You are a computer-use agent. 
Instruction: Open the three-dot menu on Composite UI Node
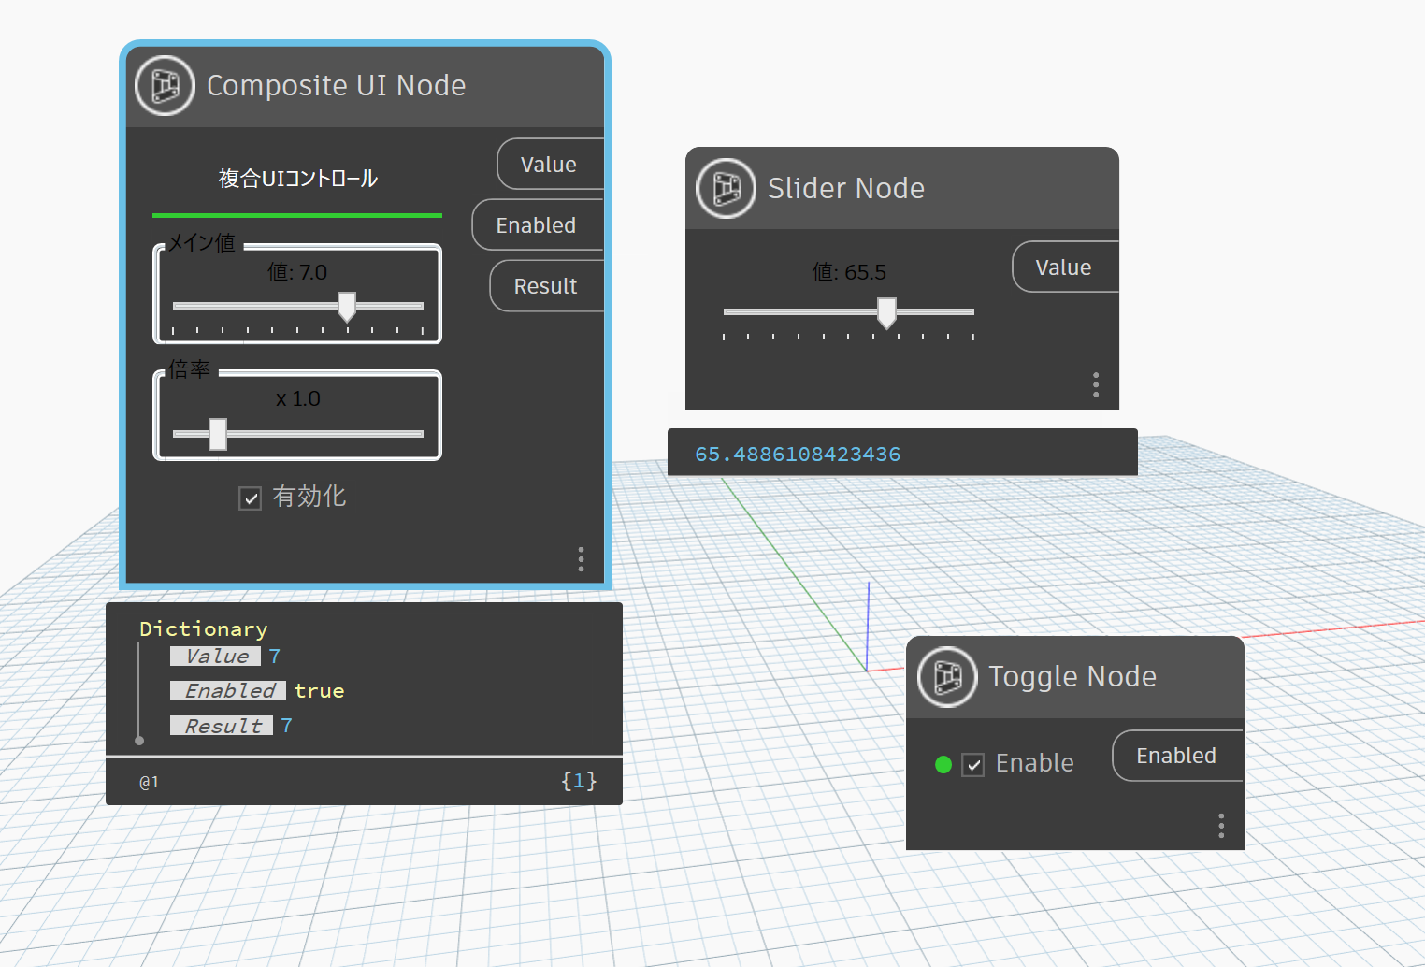click(581, 558)
